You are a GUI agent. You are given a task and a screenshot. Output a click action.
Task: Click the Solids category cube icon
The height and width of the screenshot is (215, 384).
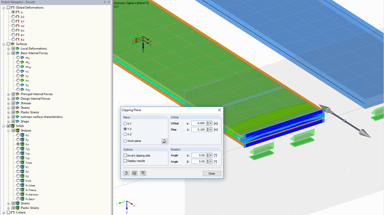click(x=13, y=126)
